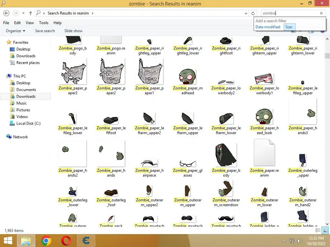Viewport: 330px width, 247px height.
Task: Select the Zombie_paper_glasses image
Action: point(188,163)
